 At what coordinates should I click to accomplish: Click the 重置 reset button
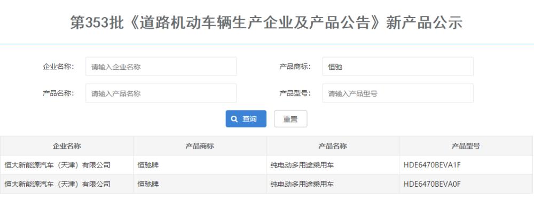coord(290,119)
